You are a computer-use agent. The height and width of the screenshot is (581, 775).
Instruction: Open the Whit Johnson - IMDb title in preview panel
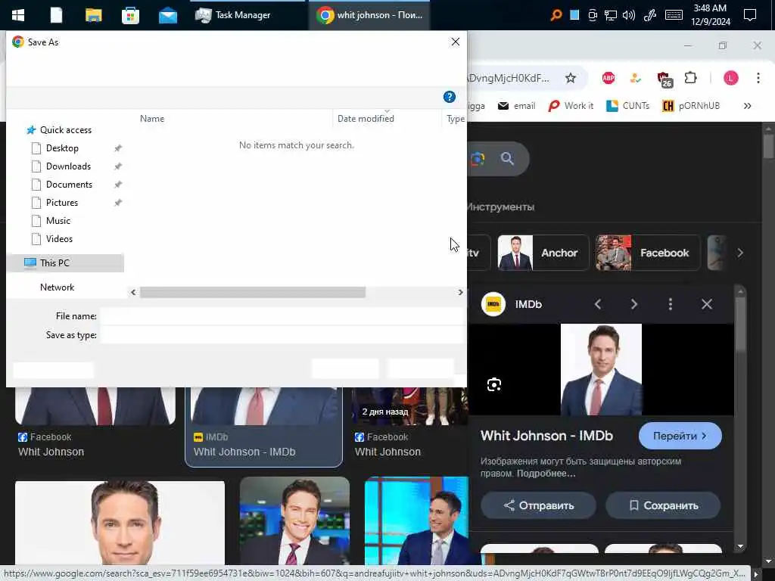546,436
